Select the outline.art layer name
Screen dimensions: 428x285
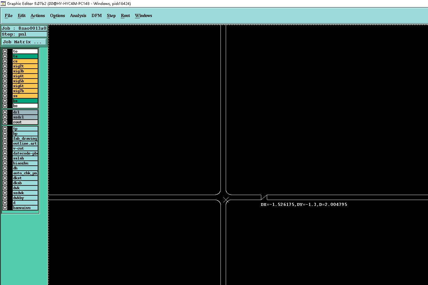pyautogui.click(x=25, y=143)
